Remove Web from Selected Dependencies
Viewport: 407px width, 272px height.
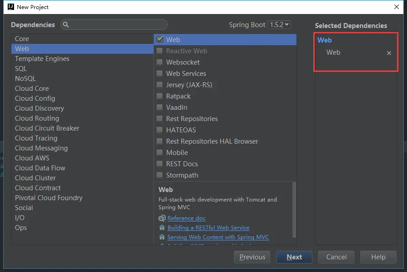coord(389,53)
